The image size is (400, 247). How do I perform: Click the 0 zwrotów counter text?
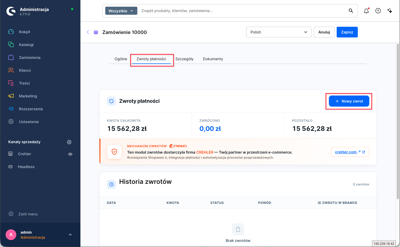(361, 184)
